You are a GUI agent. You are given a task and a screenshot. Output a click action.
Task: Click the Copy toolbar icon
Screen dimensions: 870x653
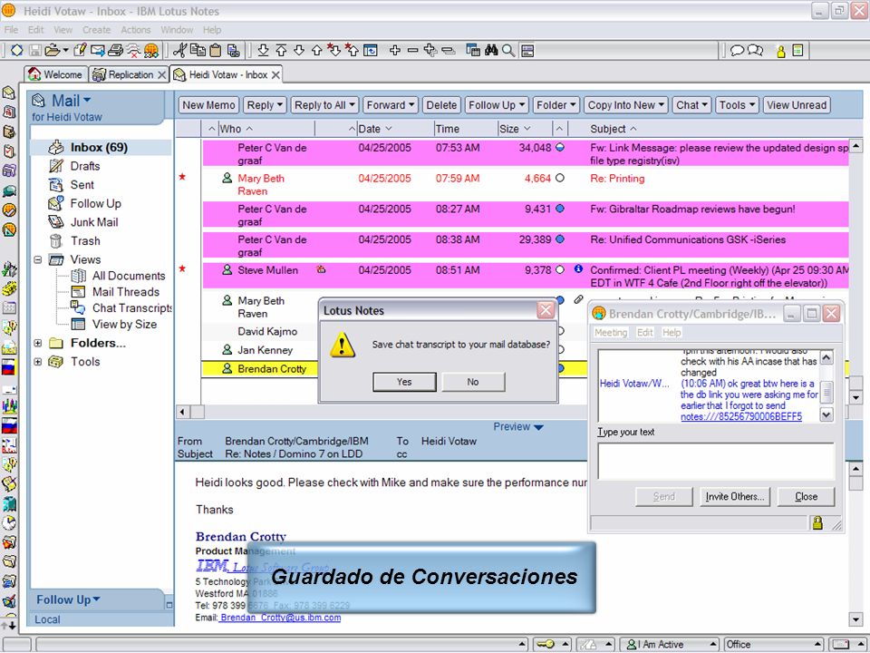tap(198, 51)
